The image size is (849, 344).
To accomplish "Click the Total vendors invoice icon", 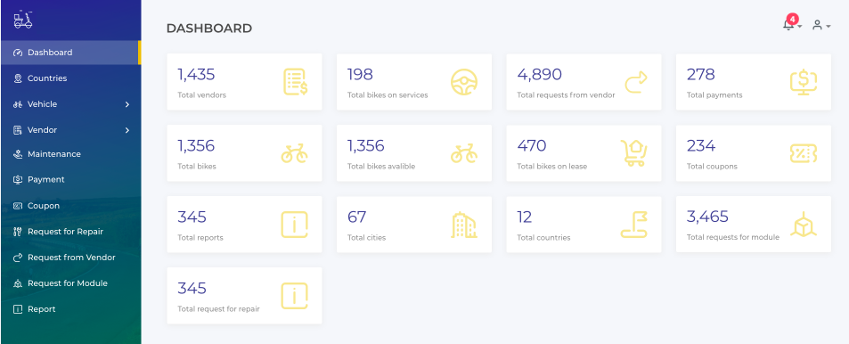I will (295, 82).
